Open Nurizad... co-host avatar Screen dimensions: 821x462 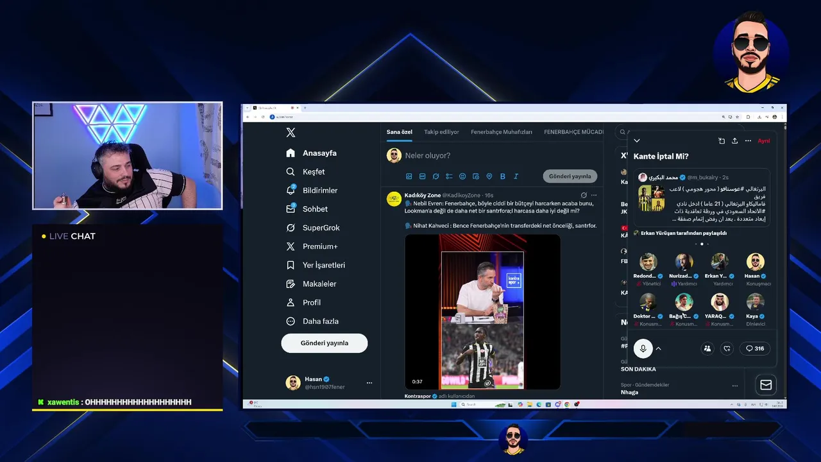[684, 262]
